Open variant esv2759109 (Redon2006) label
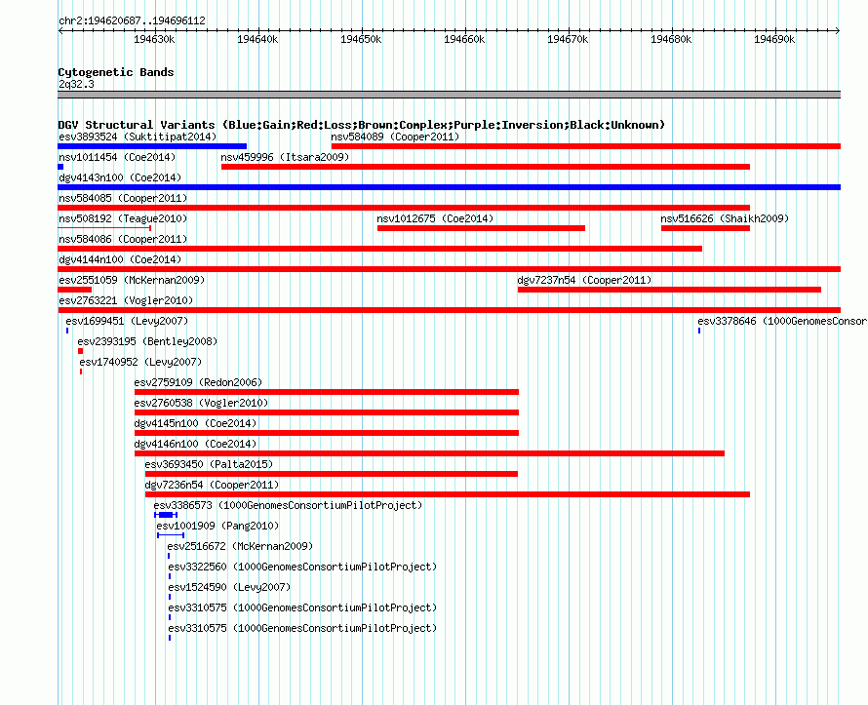Screen dimensions: 868x705 pos(198,382)
